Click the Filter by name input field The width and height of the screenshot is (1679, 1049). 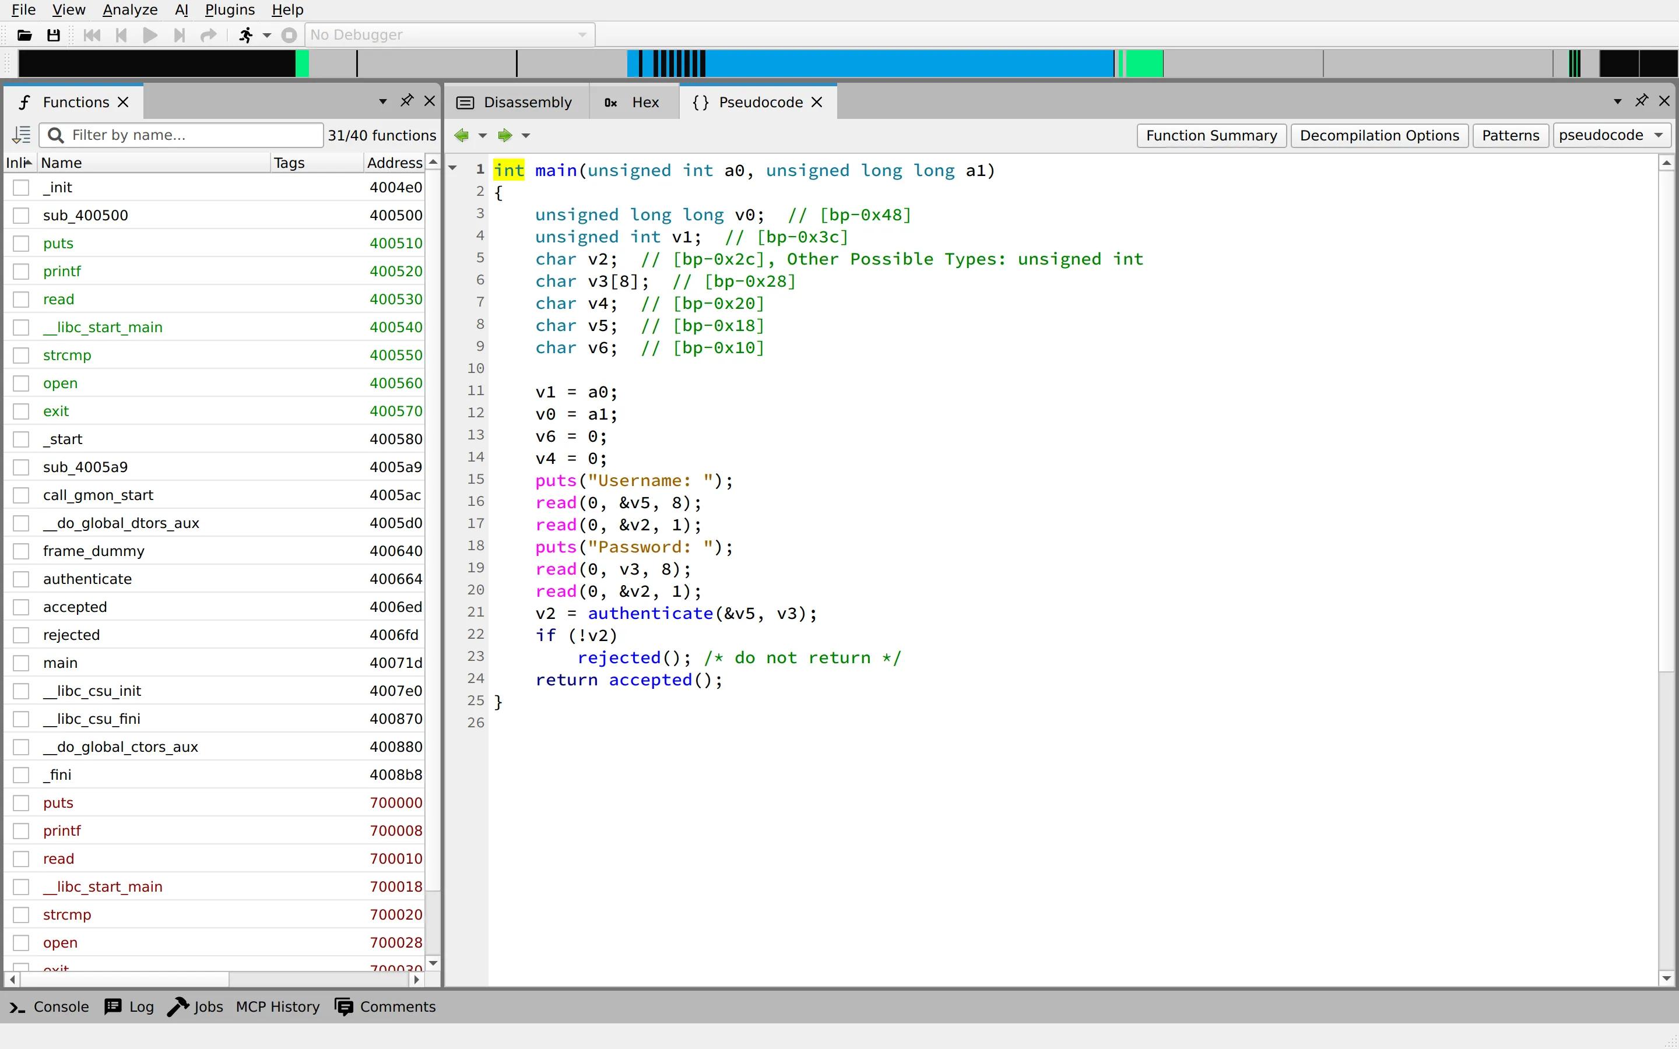[182, 135]
